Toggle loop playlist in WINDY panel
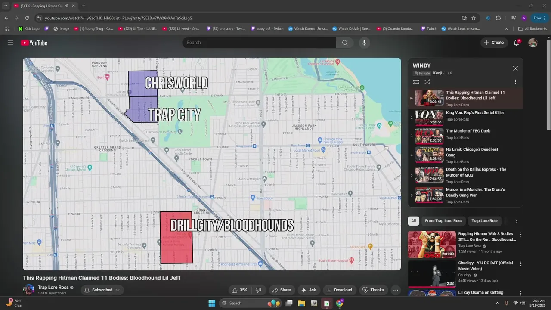Viewport: 551px width, 310px height. [416, 82]
